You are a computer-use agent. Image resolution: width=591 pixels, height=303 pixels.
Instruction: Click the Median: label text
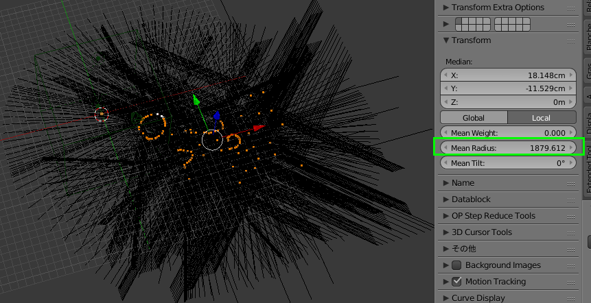point(459,61)
